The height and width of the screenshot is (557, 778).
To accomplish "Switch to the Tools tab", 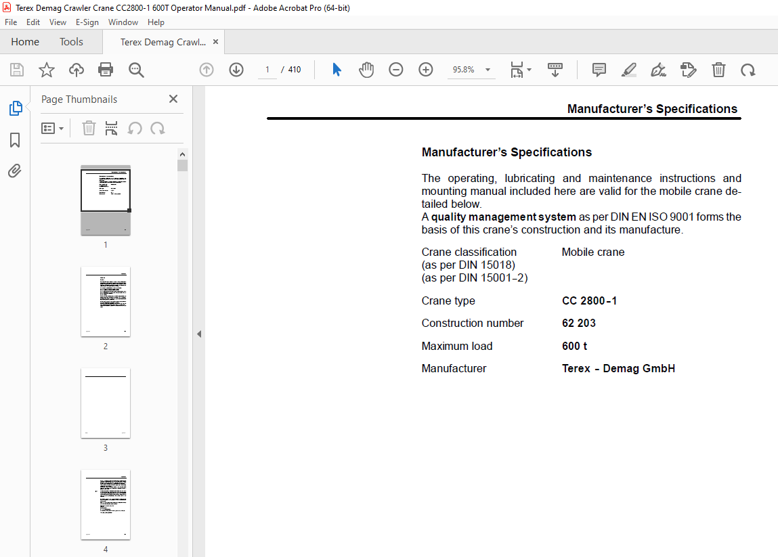I will pyautogui.click(x=72, y=42).
